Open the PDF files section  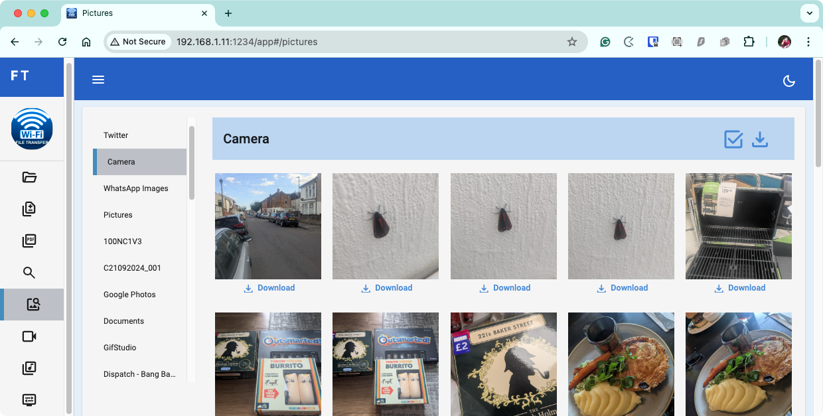coord(29,240)
